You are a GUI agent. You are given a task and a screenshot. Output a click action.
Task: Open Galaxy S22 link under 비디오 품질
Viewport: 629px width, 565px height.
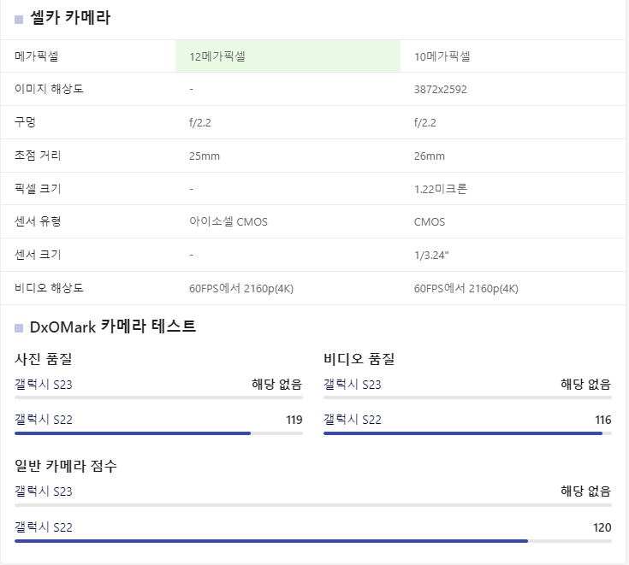pyautogui.click(x=353, y=420)
